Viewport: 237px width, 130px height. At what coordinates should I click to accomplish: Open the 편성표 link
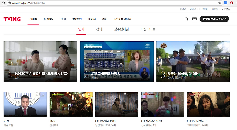205,9
